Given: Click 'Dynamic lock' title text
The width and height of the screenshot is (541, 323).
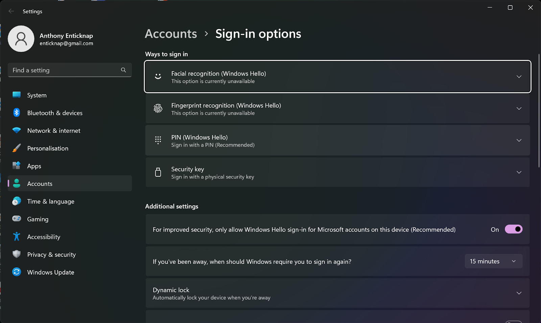Looking at the screenshot, I should point(171,290).
